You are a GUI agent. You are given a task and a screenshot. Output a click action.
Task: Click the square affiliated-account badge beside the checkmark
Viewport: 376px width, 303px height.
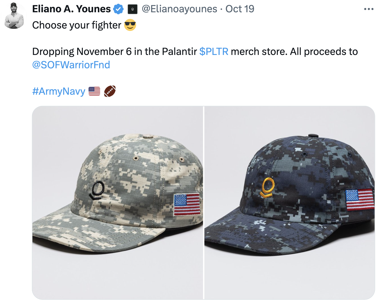tap(132, 9)
